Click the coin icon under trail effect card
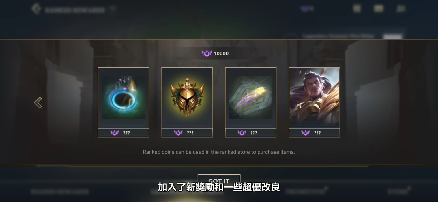 coord(242,133)
